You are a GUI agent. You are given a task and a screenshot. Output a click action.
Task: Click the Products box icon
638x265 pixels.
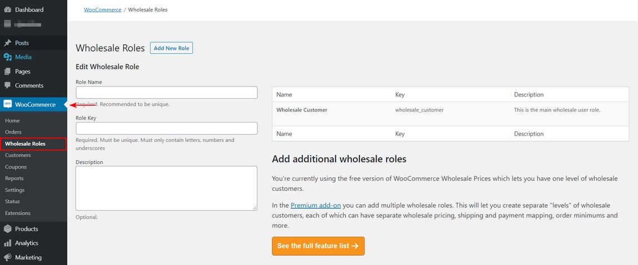click(x=8, y=229)
